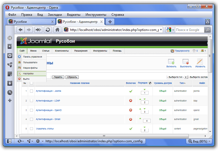Enable the disabled LDAP plugin icon
The width and height of the screenshot is (218, 152).
tap(131, 101)
